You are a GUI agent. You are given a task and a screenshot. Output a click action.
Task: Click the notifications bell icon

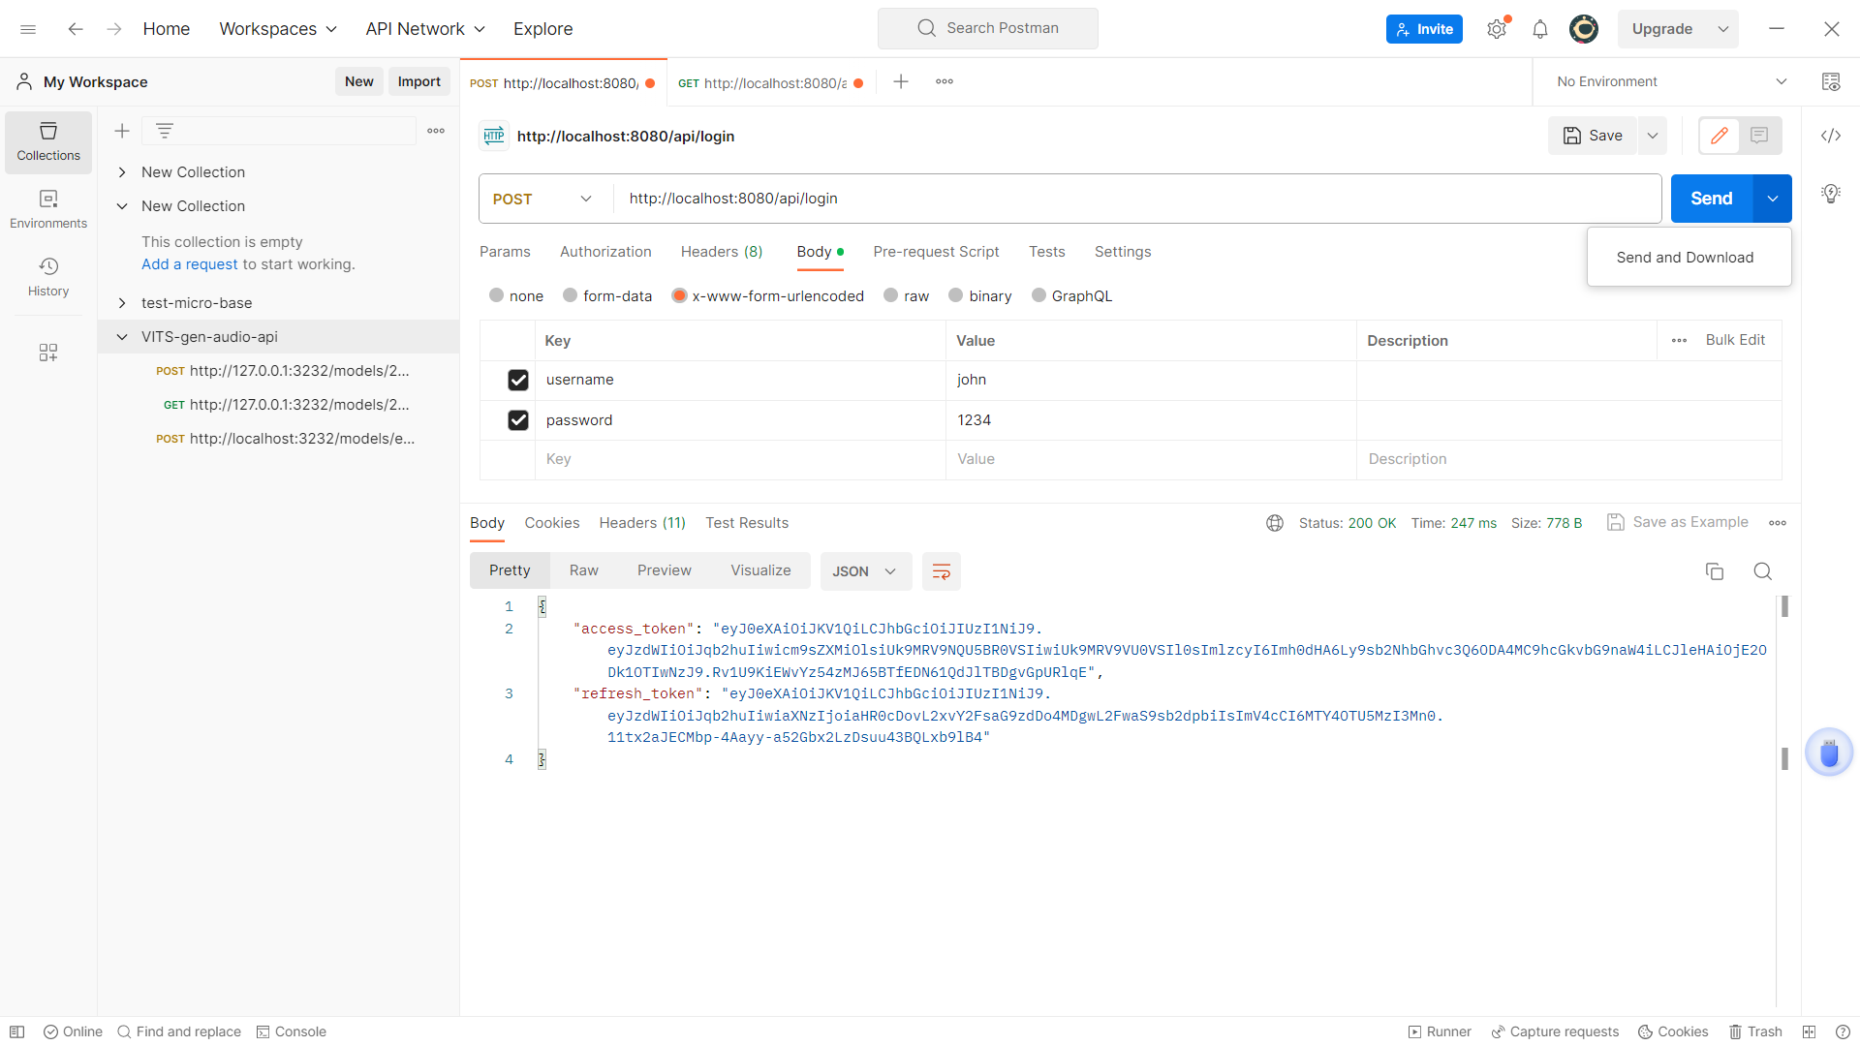(1539, 29)
